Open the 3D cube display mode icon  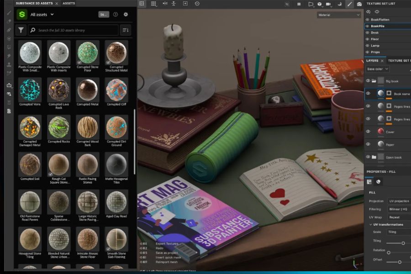tap(320, 4)
